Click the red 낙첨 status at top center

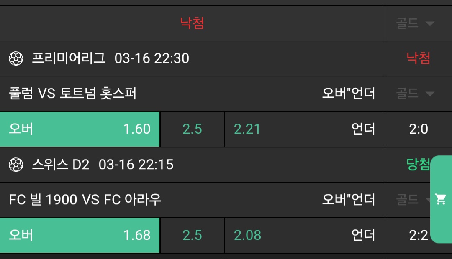192,23
